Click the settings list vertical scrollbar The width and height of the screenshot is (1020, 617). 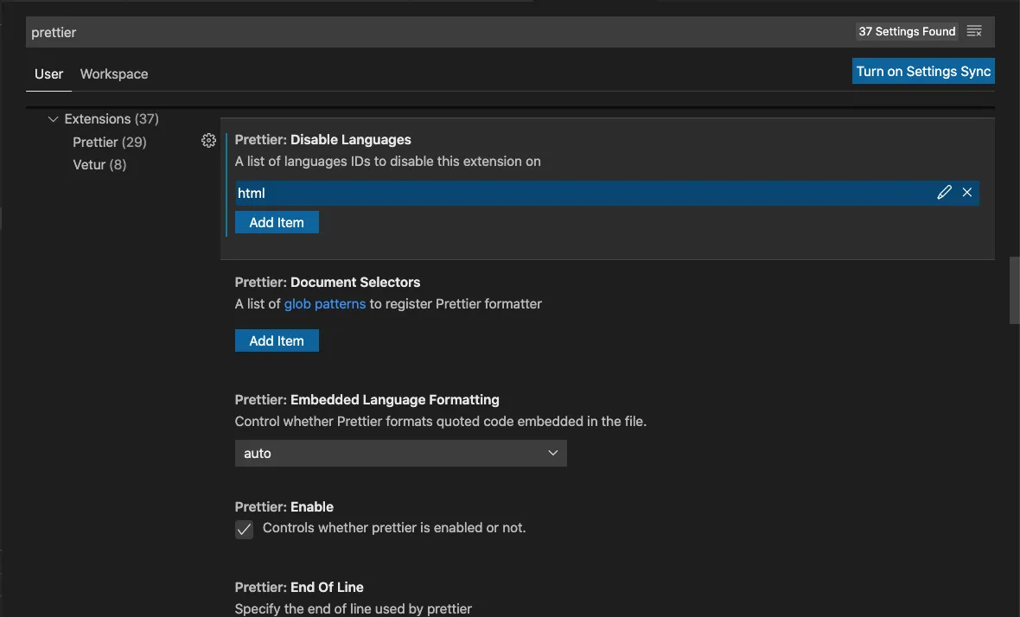pos(1014,290)
